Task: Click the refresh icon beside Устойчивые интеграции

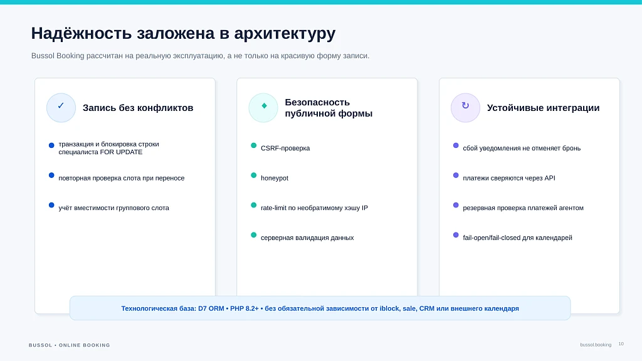Action: coord(465,107)
